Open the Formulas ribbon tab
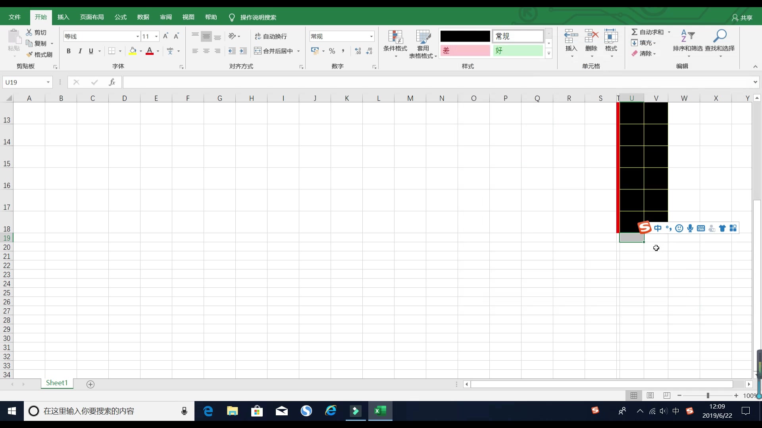The height and width of the screenshot is (428, 762). pos(120,17)
